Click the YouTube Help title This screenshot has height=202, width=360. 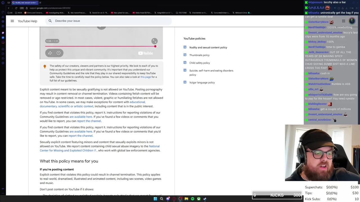[27, 21]
